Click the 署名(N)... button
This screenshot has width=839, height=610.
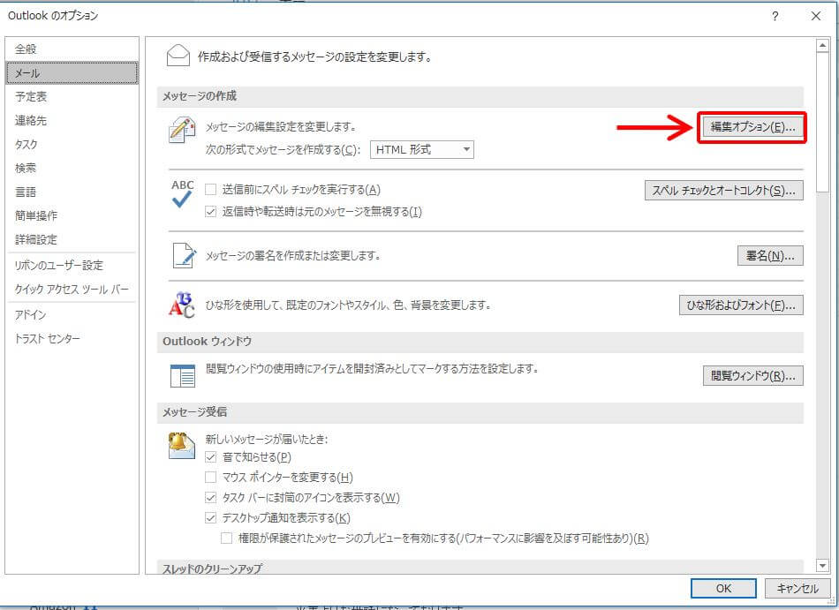[x=770, y=255]
